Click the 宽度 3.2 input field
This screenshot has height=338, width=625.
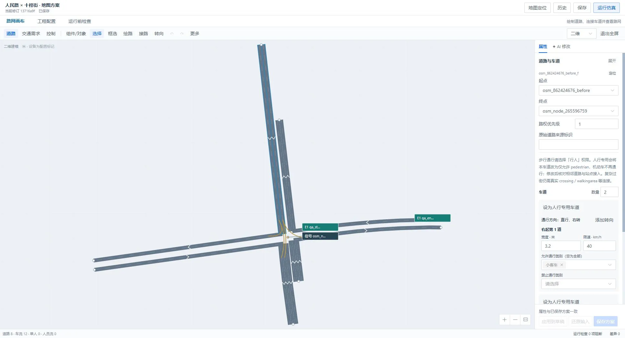pyautogui.click(x=561, y=246)
